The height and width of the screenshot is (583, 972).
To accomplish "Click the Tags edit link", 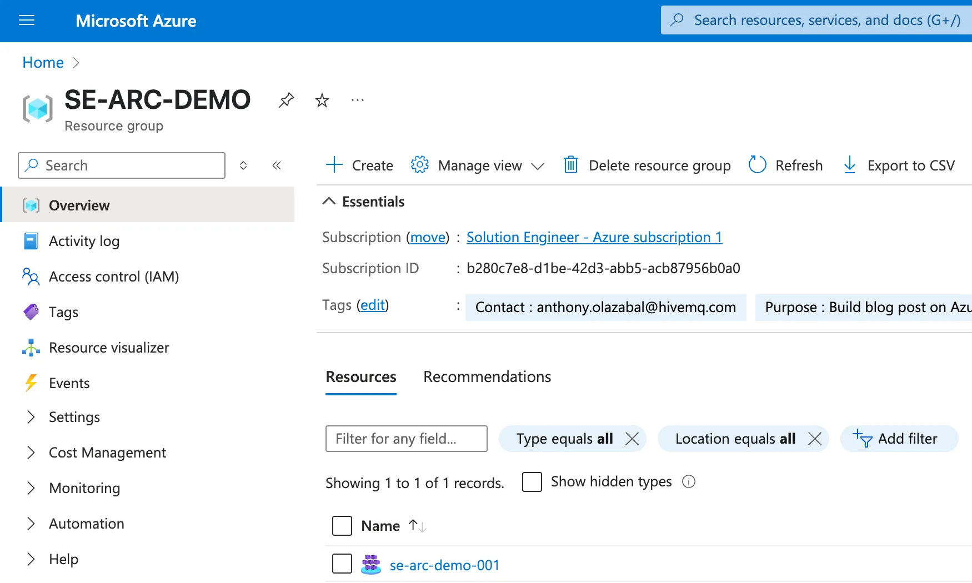I will point(373,305).
